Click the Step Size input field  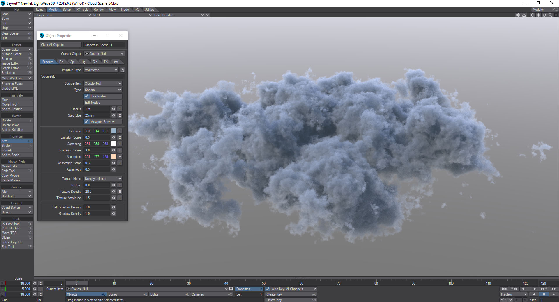tap(97, 115)
